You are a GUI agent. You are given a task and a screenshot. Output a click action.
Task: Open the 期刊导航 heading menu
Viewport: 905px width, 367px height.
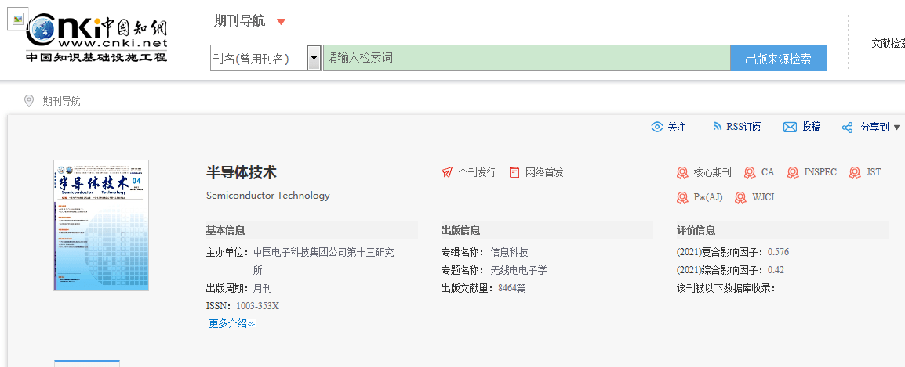[239, 21]
